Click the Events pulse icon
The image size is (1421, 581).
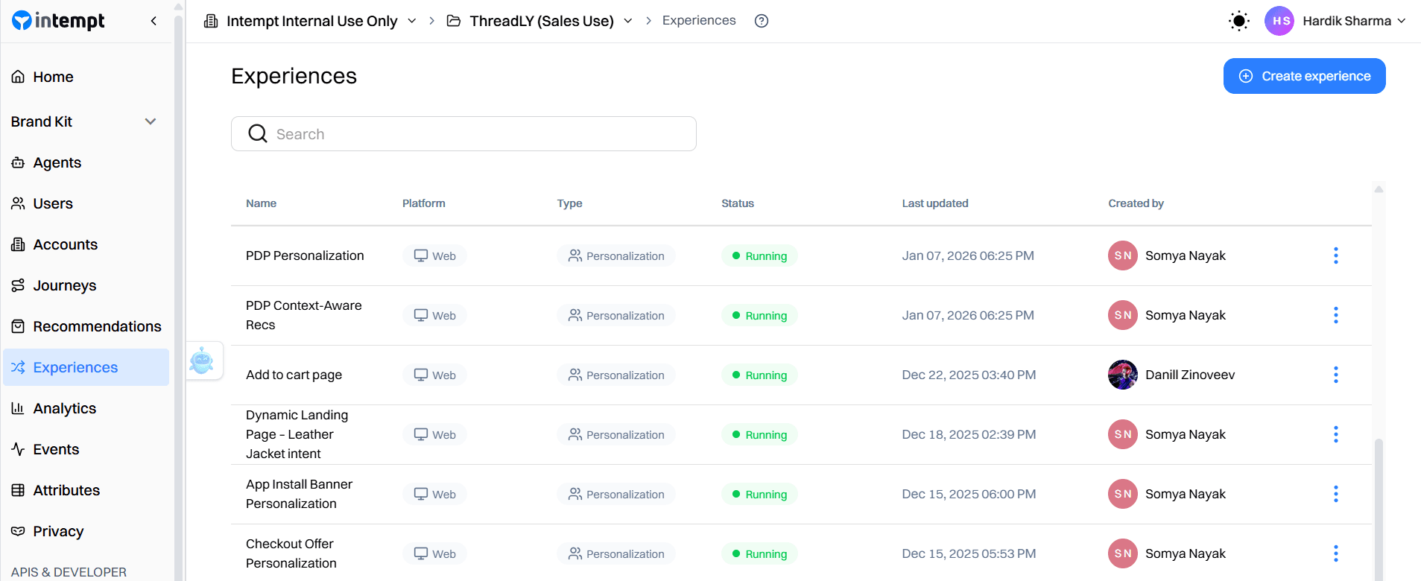tap(18, 449)
